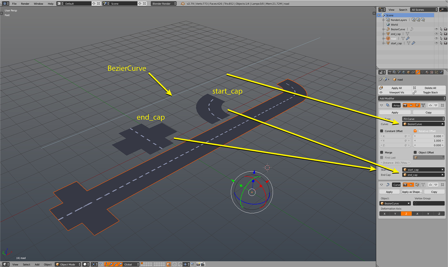The image size is (448, 267).
Task: Open the Modifiers wrench tab in Properties
Action: tap(418, 72)
